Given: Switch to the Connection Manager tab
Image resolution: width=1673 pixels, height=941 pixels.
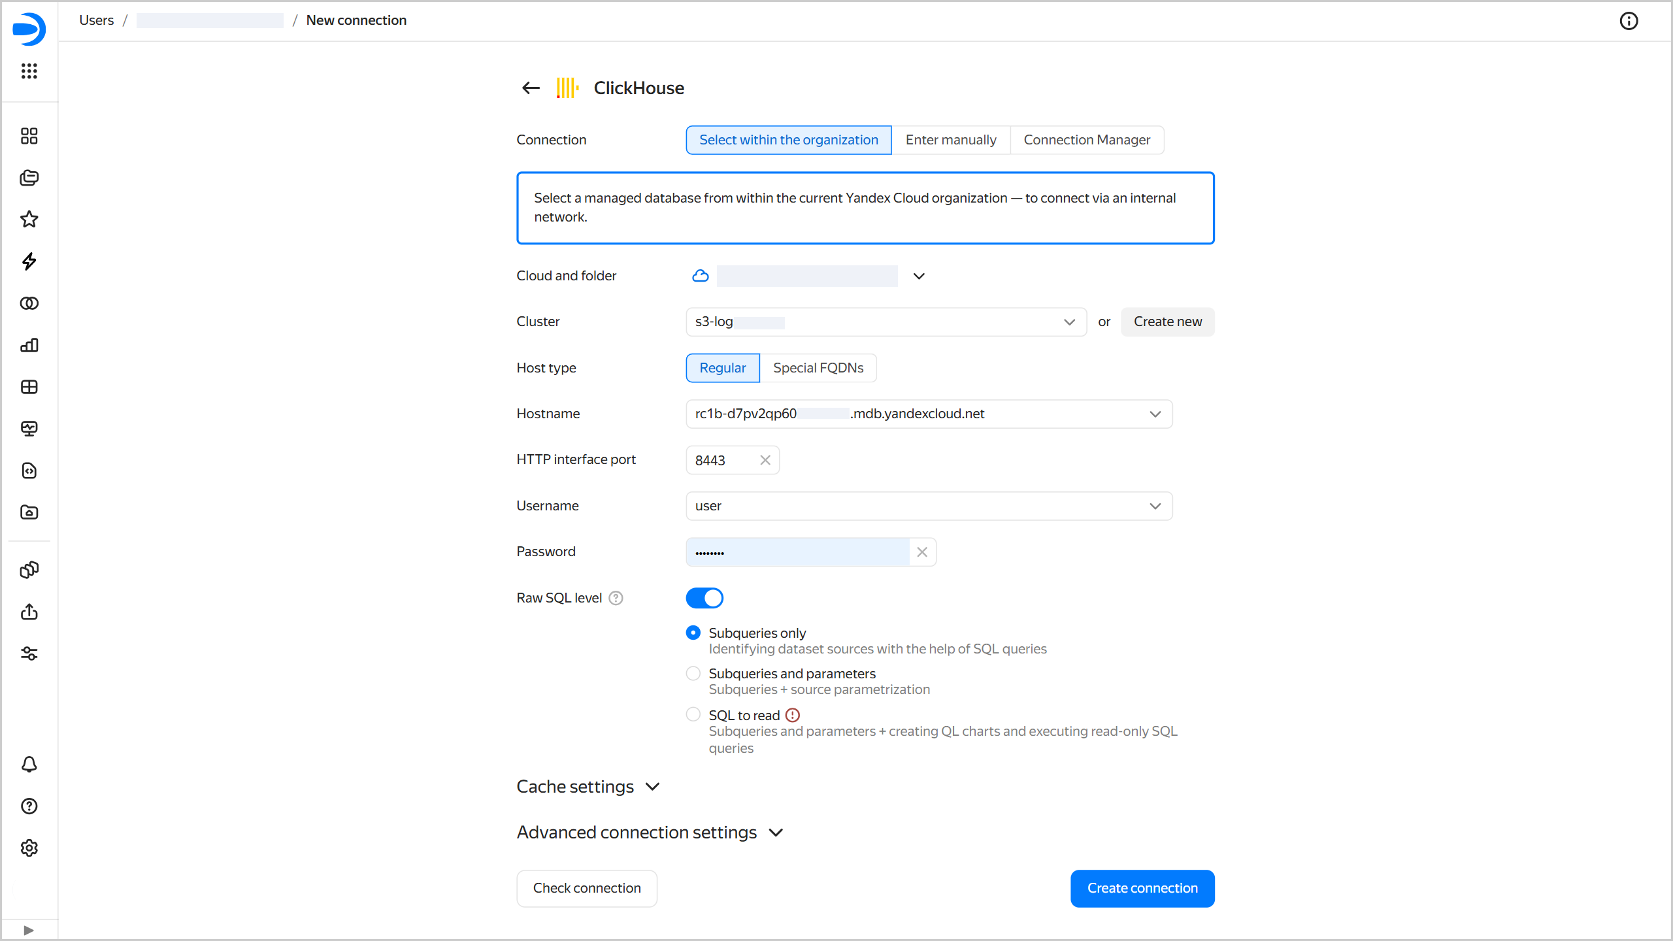Looking at the screenshot, I should (1087, 140).
